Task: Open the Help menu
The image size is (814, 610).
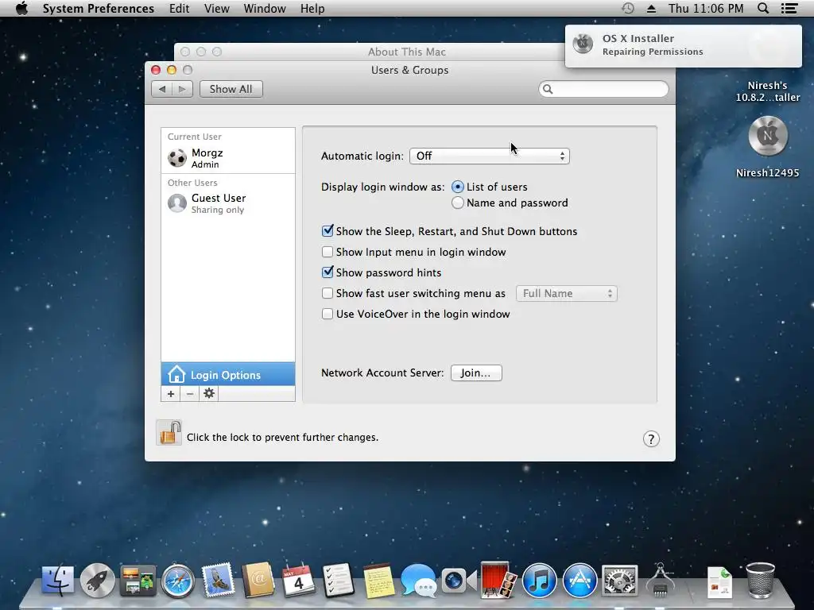Action: (x=312, y=8)
